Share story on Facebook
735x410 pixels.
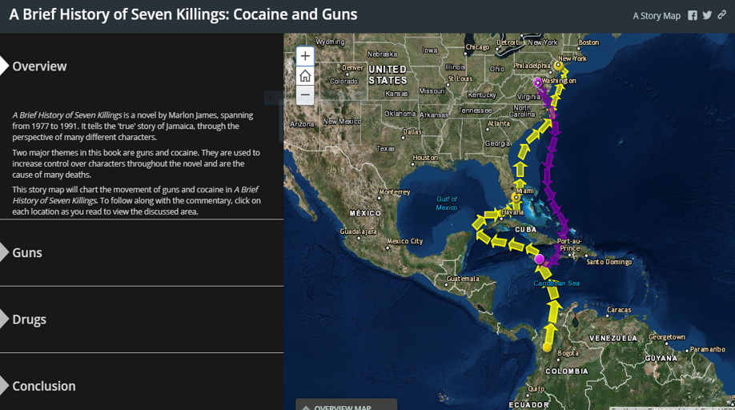tap(693, 15)
